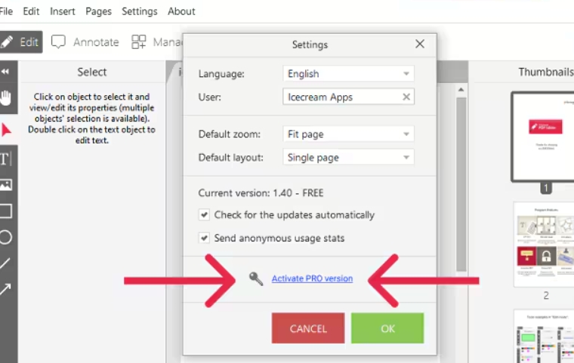Select the Image insert tool
Image resolution: width=574 pixels, height=363 pixels.
coord(6,184)
